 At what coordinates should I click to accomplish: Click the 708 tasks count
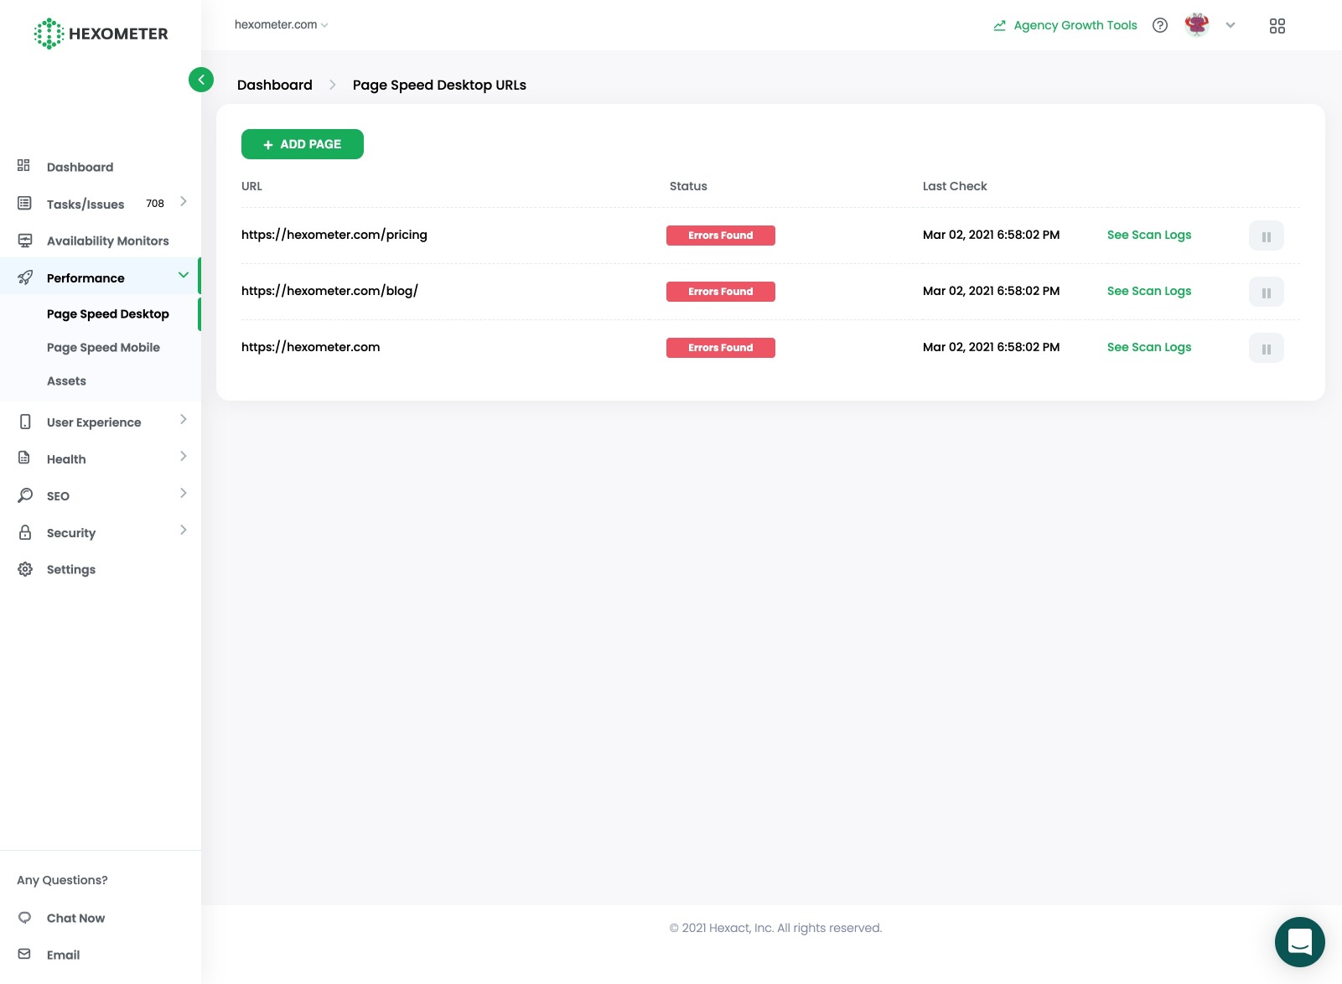tap(155, 204)
